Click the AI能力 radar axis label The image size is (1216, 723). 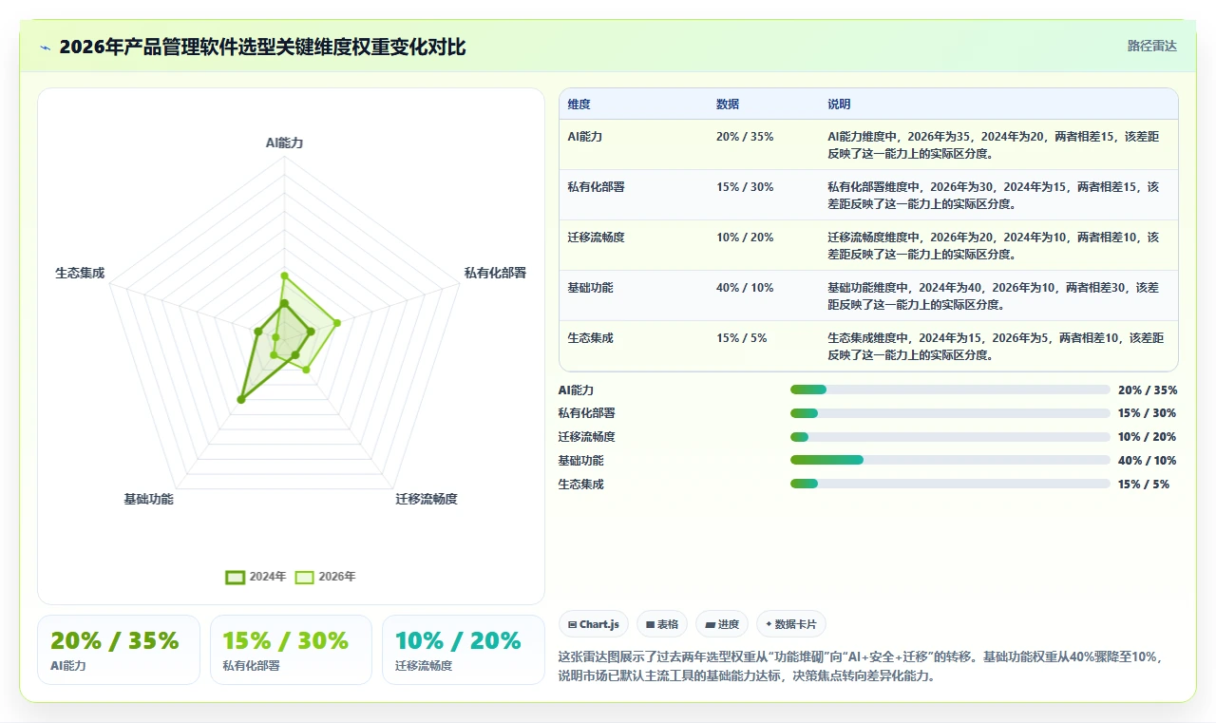[x=284, y=143]
